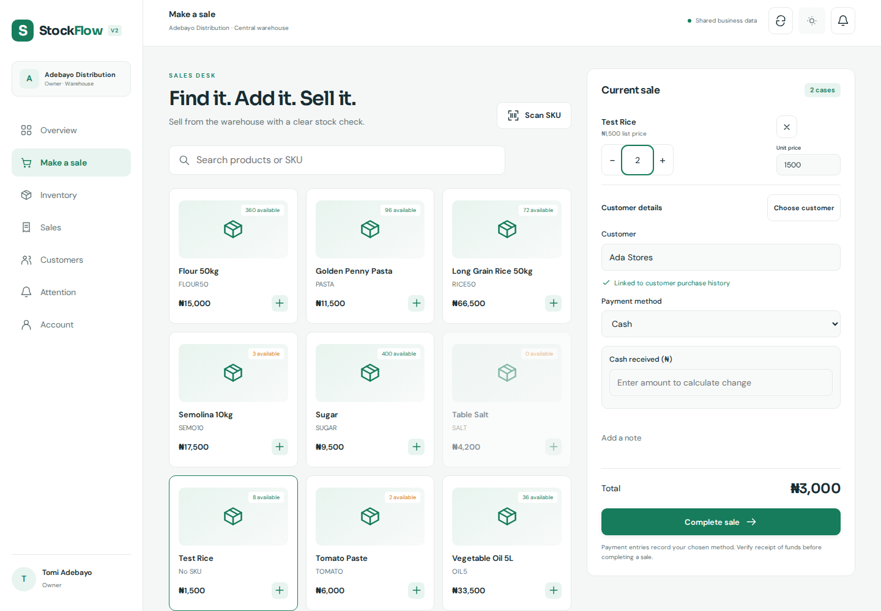Screen dimensions: 881x611
Task: Click the Customer name field
Action: [721, 257]
